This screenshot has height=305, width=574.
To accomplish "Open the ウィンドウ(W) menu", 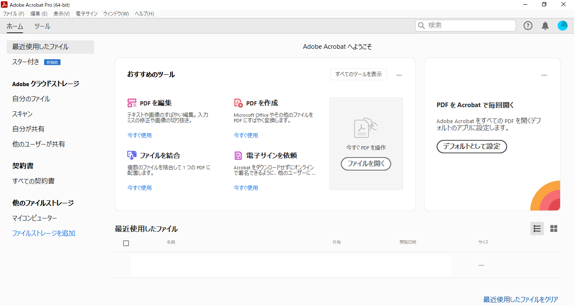I will click(116, 14).
